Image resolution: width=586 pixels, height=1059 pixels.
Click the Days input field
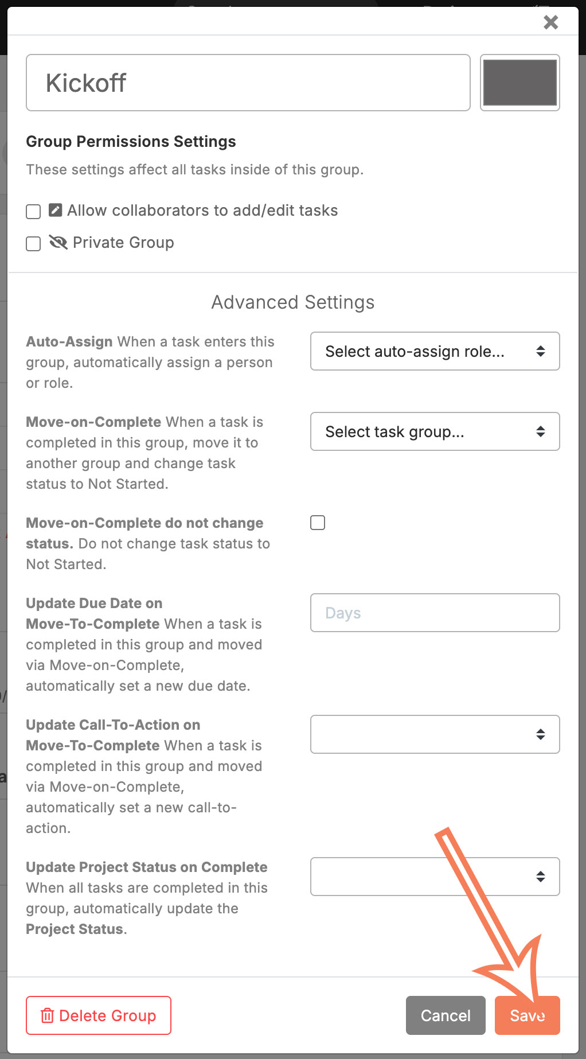435,613
